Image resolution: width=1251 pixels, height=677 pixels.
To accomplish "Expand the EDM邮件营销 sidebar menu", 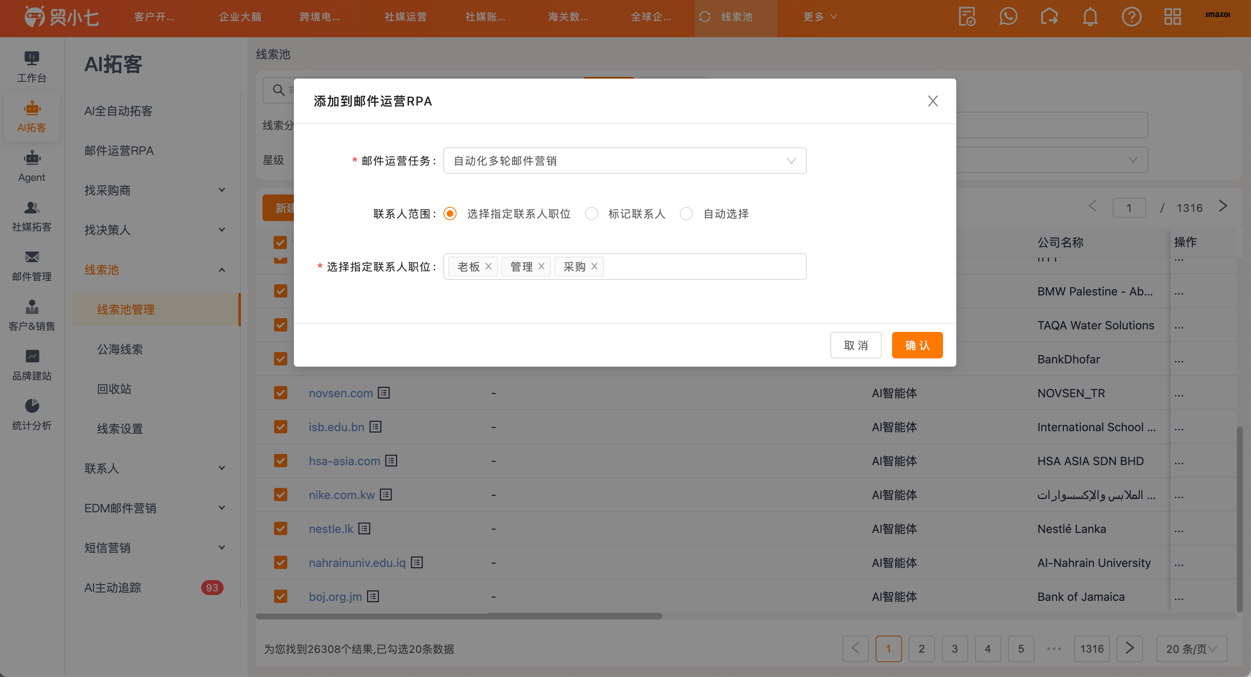I will [155, 508].
